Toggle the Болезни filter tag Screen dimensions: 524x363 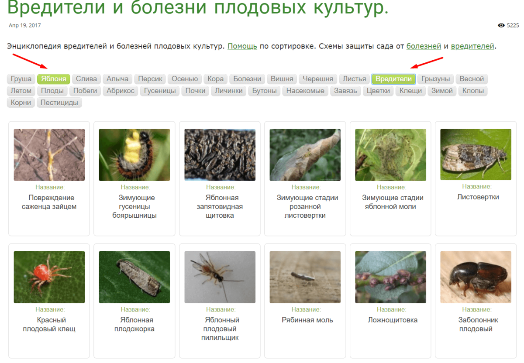(247, 79)
